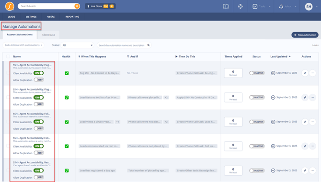Click the green health check for 'Lead communicated' row

[67, 146]
